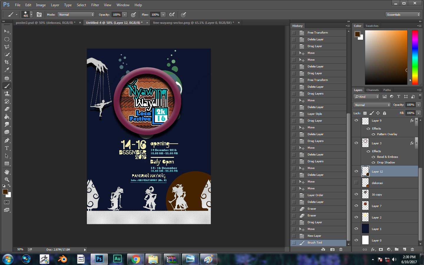Screen dimensions: 424x265
Task: Click the foreground color swatch
Action: pyautogui.click(x=5, y=192)
